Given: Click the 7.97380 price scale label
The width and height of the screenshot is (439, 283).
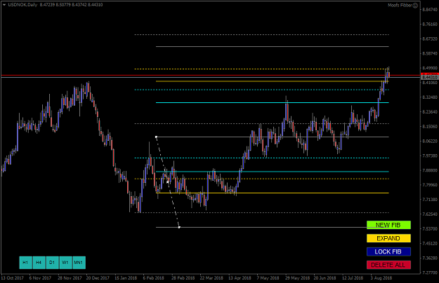Looking at the screenshot, I should click(x=430, y=156).
